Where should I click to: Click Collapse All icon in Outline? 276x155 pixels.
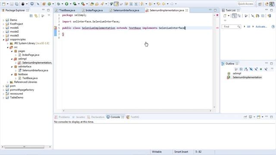[x=241, y=69]
